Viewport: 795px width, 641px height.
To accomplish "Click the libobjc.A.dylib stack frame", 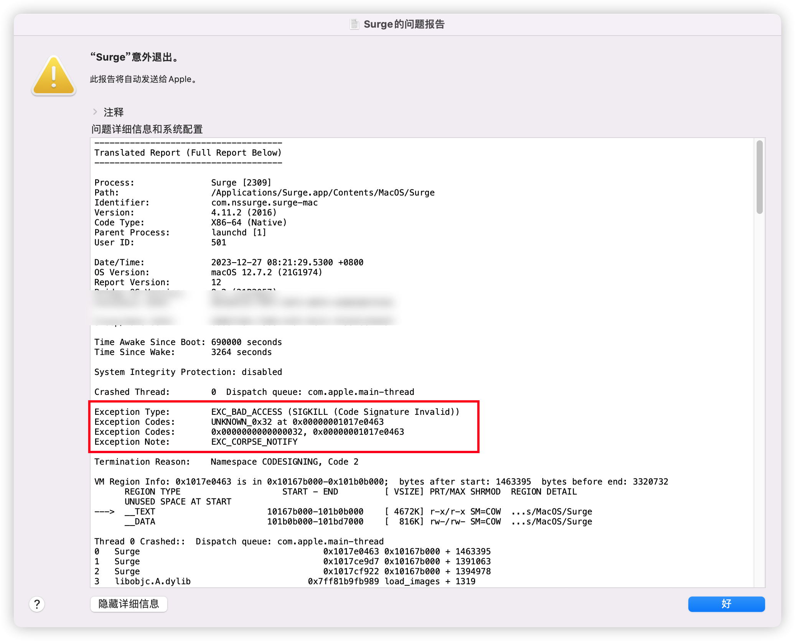I will pyautogui.click(x=153, y=581).
